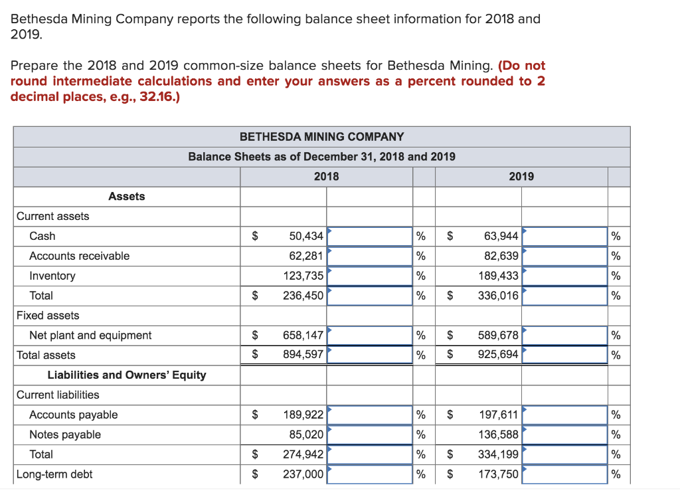This screenshot has width=680, height=491.
Task: Focus the 2019 Notes payable percent input
Action: click(x=564, y=435)
